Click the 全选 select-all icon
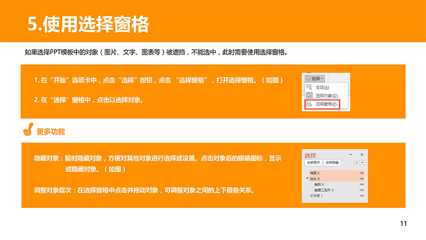 point(309,88)
